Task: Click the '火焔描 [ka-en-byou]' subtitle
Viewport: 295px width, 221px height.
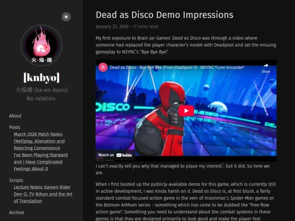Action: [x=42, y=90]
